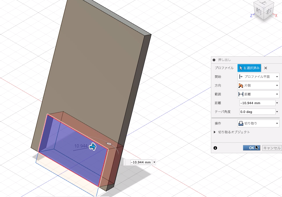The width and height of the screenshot is (282, 197).
Task: Click the blue distance manipulator arrow
Action: [93, 147]
